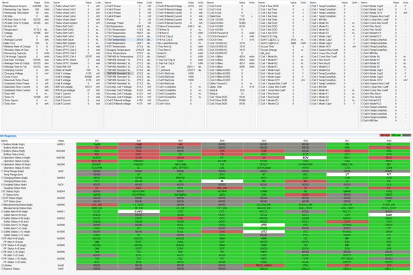Click the FIELD_QMAX bit in LStatus row
Screen dimensions: 413x275
[264, 265]
